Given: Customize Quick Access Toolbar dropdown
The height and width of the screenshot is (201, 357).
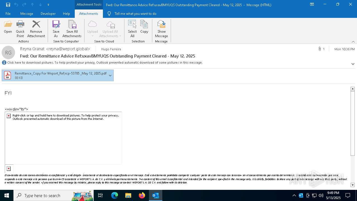Looking at the screenshot, I should (48, 5).
